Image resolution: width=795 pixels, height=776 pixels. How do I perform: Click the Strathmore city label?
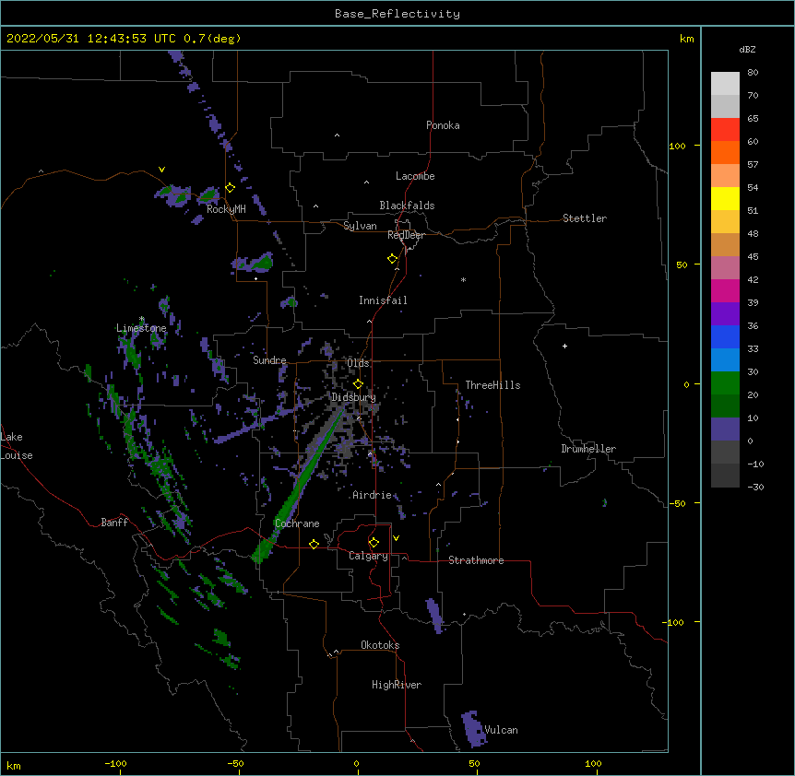tap(476, 560)
